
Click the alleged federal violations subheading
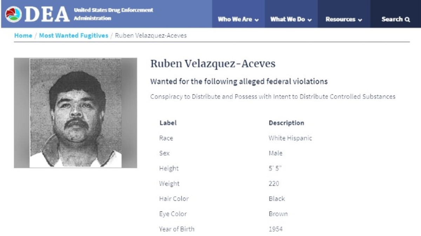(239, 81)
